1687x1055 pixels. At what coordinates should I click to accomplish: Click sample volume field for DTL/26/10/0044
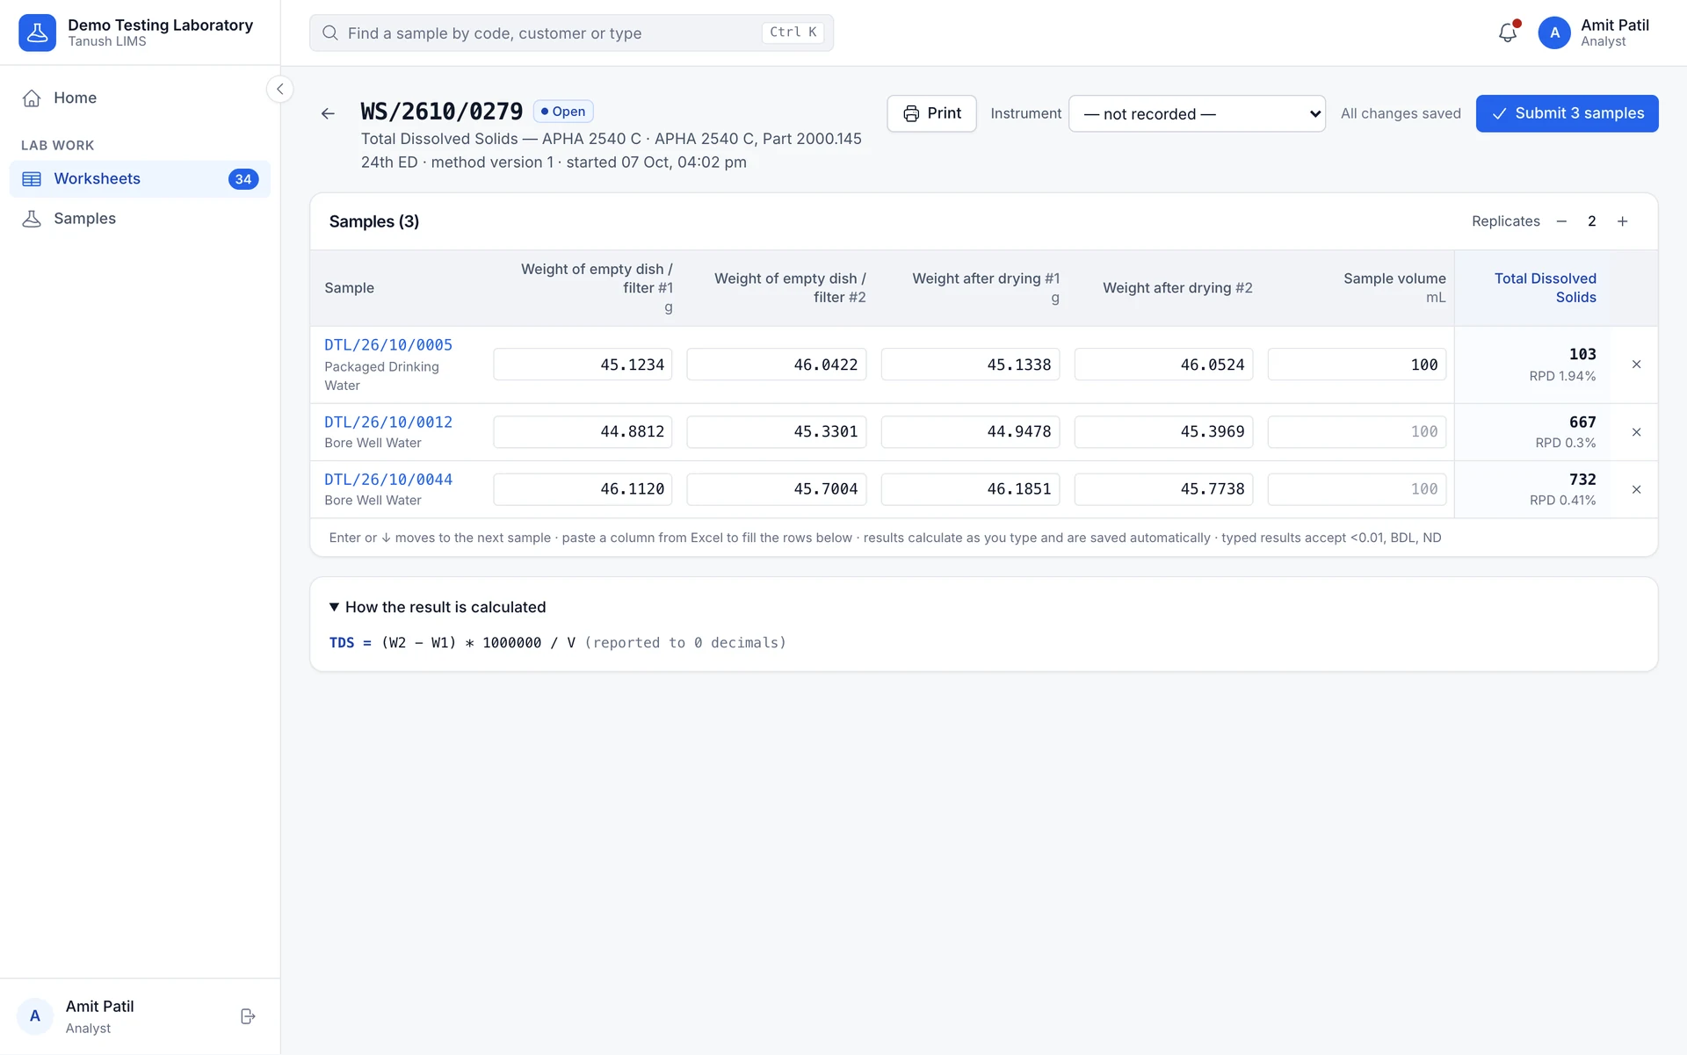pyautogui.click(x=1357, y=489)
